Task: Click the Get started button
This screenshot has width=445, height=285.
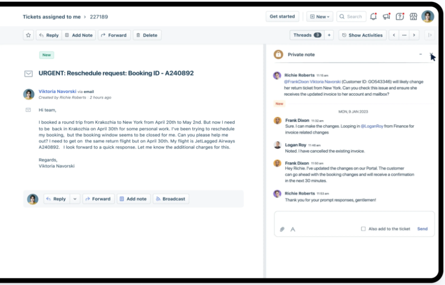Action: click(x=282, y=16)
